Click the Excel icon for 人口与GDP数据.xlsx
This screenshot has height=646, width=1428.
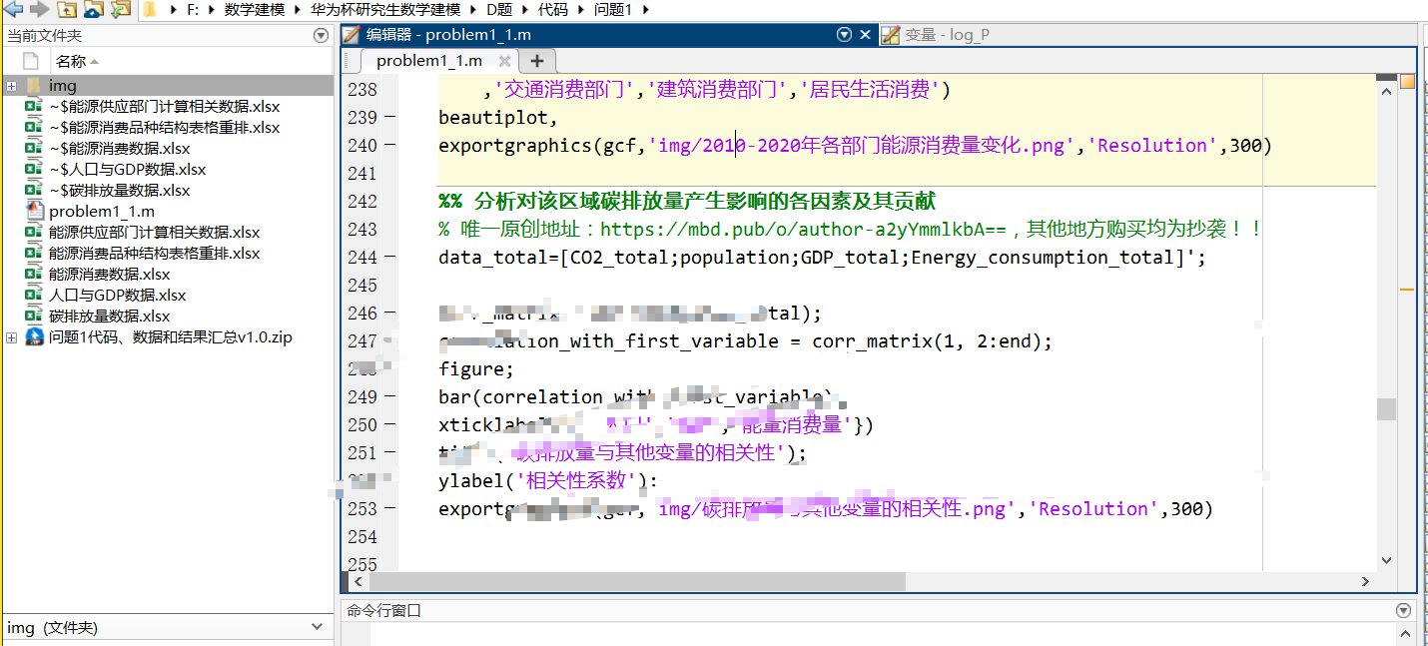(33, 296)
